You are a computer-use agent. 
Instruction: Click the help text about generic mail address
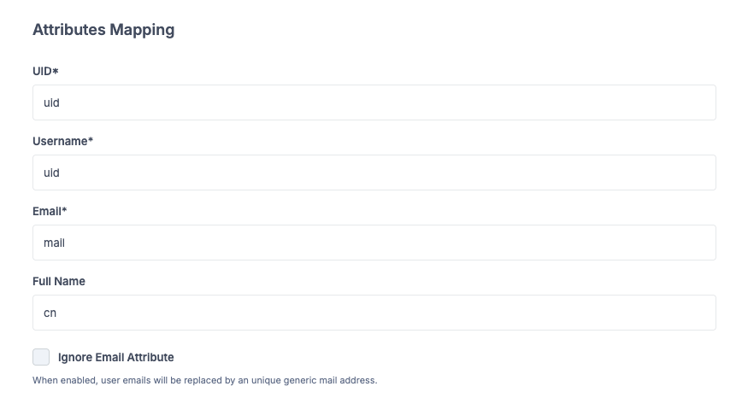[x=204, y=380]
